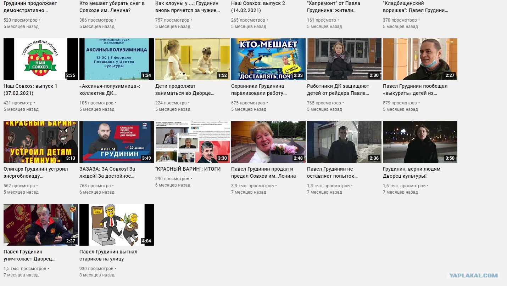The height and width of the screenshot is (286, 507).
Task: Click the '930 просмотров' view count
Action: point(96,269)
